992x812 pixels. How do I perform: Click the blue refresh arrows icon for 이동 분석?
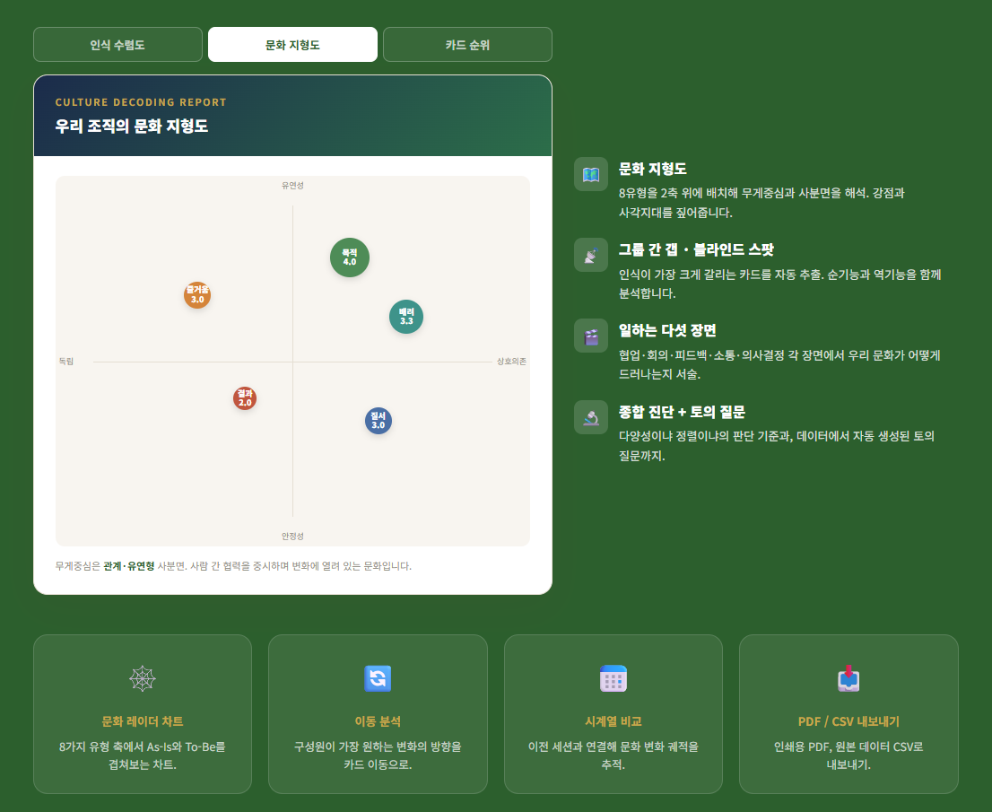tap(378, 678)
